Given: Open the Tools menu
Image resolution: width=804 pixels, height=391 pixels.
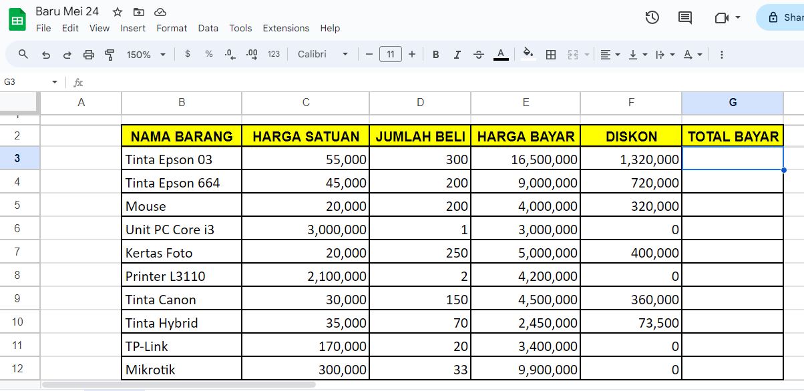Looking at the screenshot, I should point(240,28).
